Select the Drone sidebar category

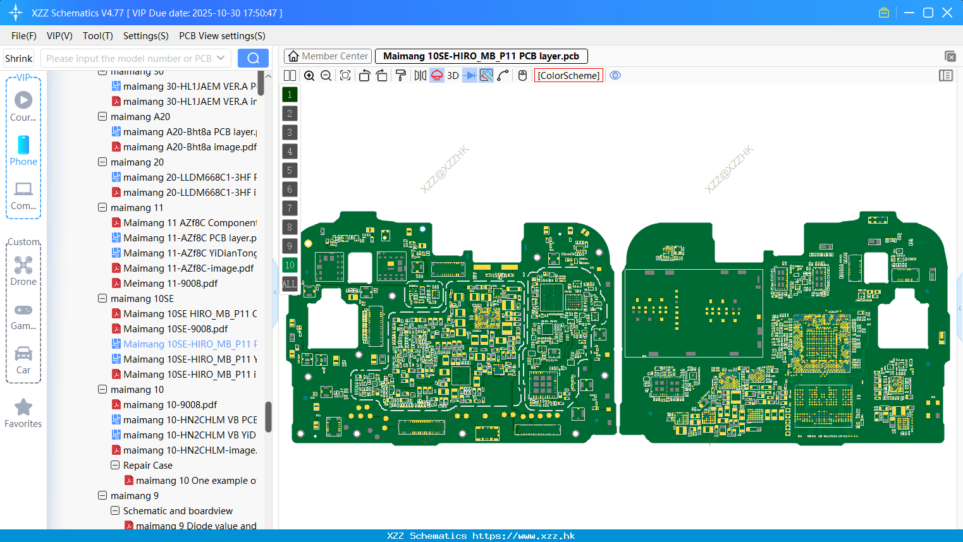(x=23, y=271)
